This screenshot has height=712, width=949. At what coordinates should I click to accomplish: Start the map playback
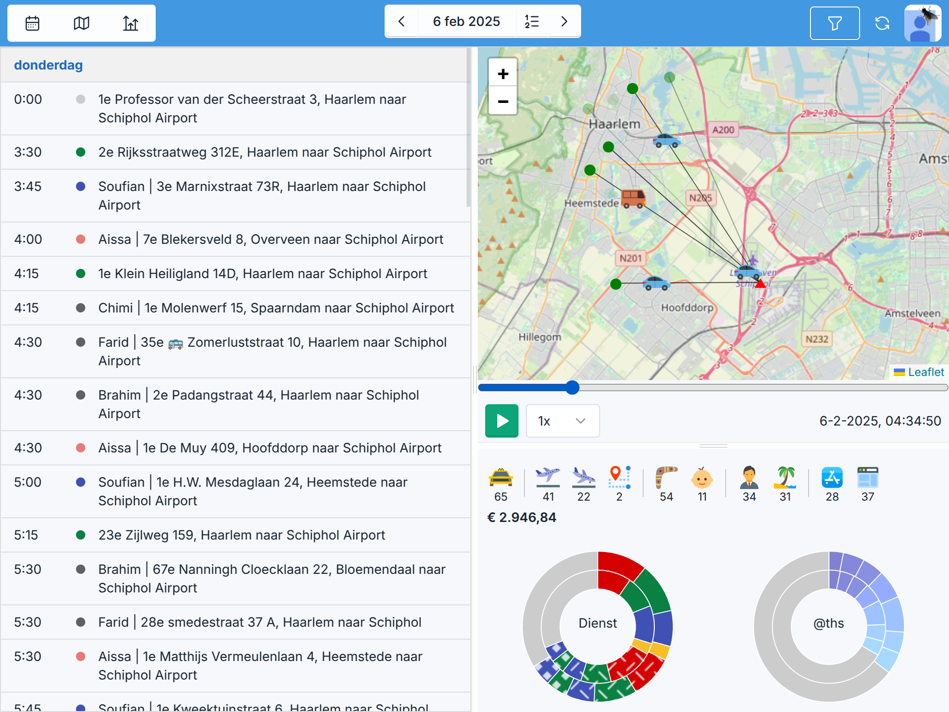coord(502,421)
